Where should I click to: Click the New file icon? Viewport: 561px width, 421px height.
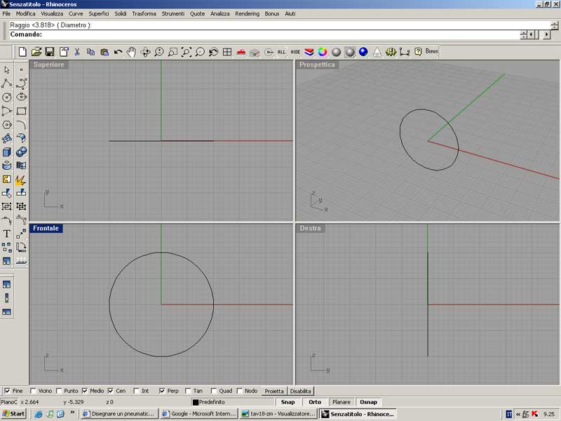[x=22, y=52]
